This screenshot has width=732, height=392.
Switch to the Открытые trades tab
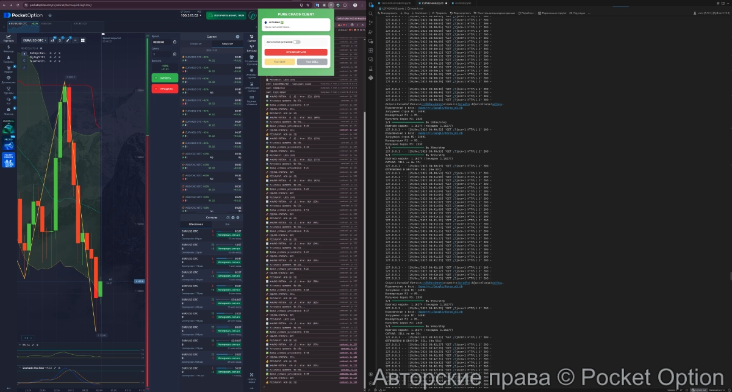pos(196,44)
